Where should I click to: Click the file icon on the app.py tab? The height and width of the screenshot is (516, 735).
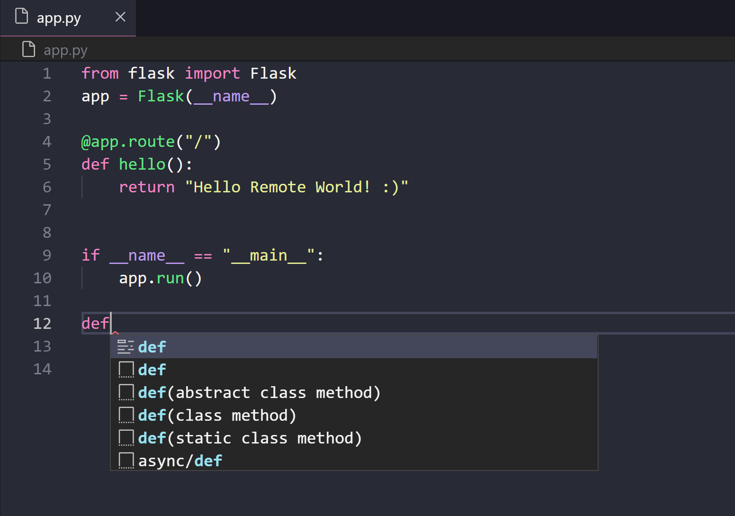22,16
